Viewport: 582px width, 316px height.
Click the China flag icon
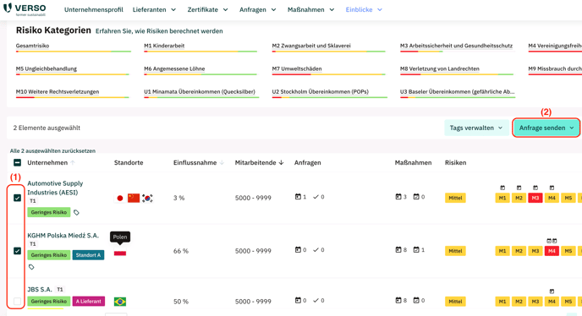coord(134,198)
